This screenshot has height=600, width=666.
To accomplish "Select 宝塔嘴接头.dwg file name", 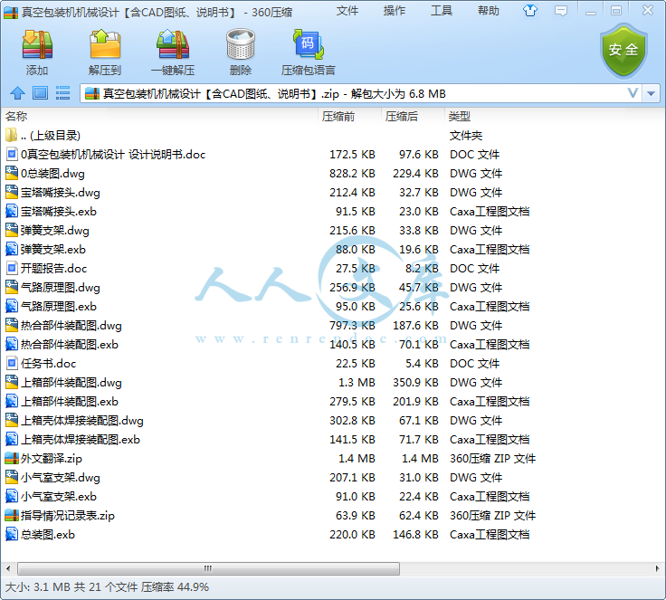I will (61, 193).
